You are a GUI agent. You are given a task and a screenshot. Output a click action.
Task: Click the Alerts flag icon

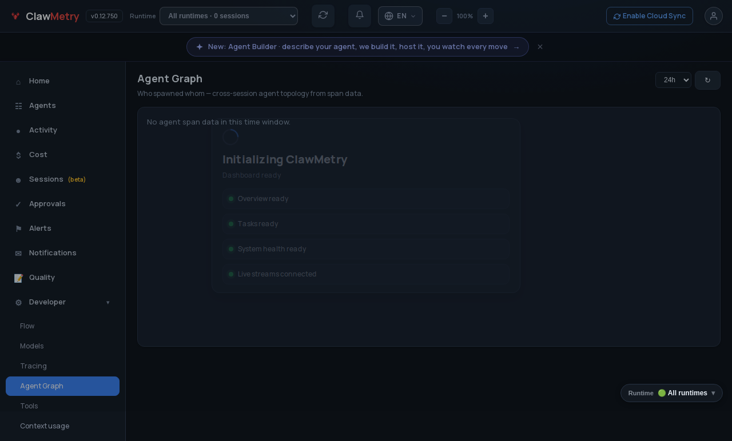point(18,229)
